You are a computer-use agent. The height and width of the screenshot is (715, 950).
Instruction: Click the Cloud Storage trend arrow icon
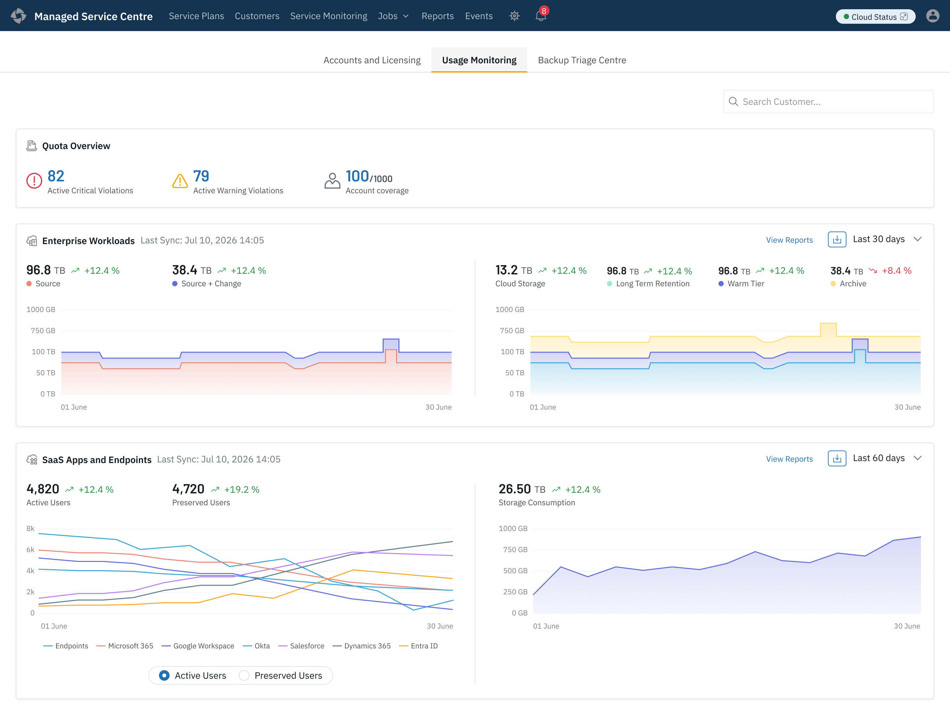(x=542, y=270)
